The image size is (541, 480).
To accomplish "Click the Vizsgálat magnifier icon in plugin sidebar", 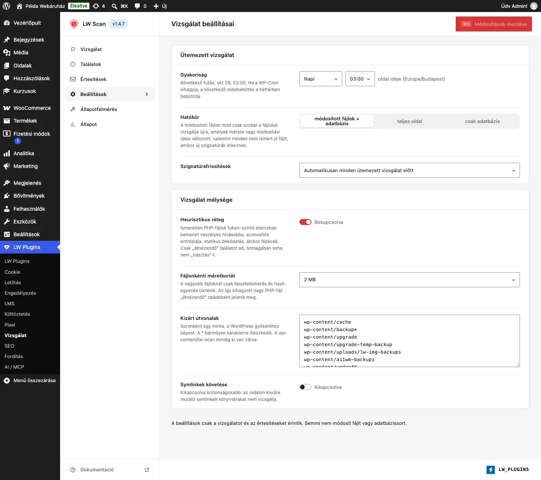I will pos(73,49).
